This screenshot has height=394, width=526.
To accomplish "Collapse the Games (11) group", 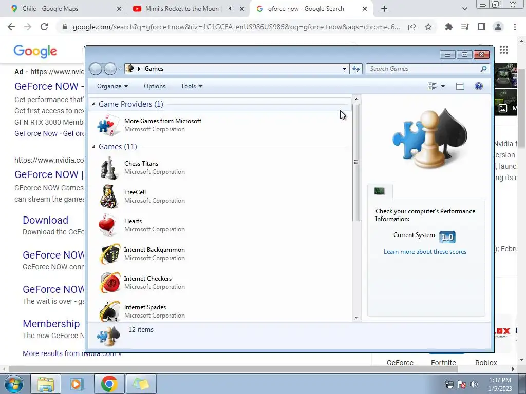I will tap(93, 147).
